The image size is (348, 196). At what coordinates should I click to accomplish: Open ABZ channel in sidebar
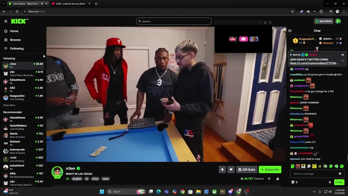click(x=23, y=89)
